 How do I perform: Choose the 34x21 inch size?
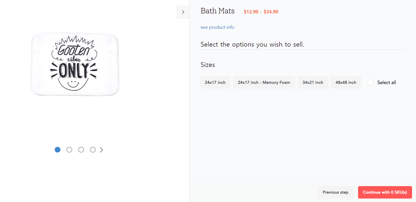click(313, 82)
